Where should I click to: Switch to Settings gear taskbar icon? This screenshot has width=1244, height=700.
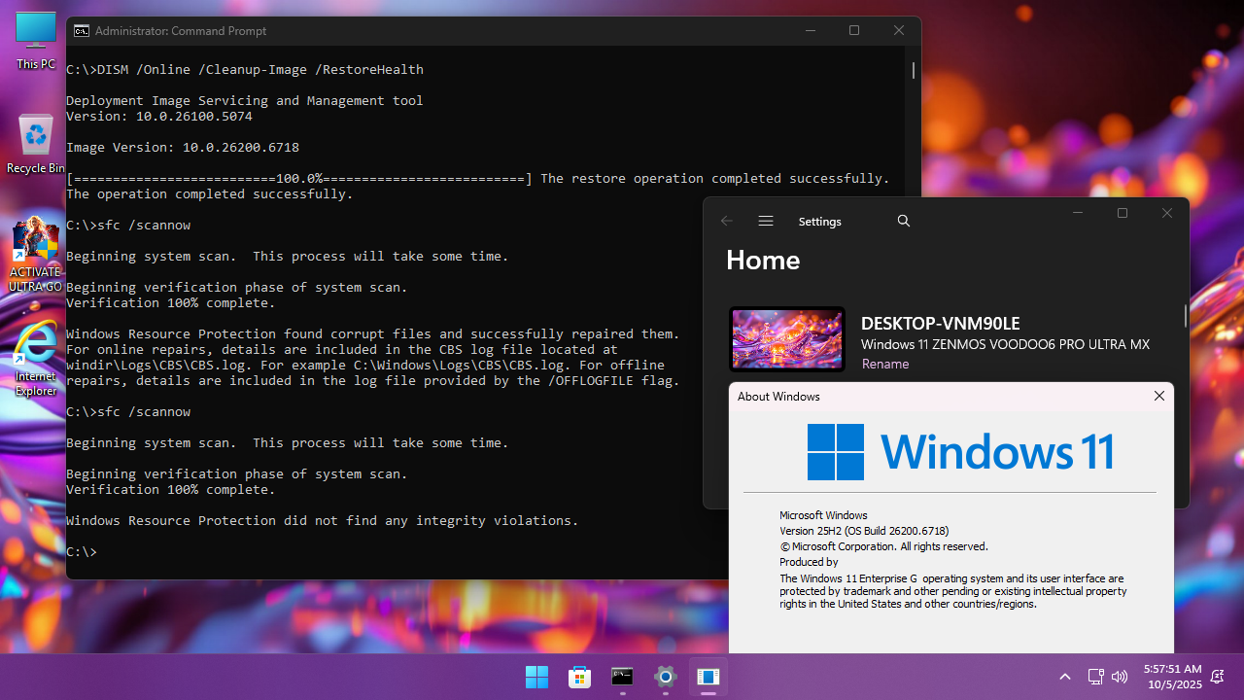[x=665, y=677]
